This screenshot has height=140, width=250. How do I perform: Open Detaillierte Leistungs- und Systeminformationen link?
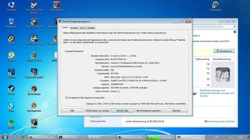(x=217, y=93)
